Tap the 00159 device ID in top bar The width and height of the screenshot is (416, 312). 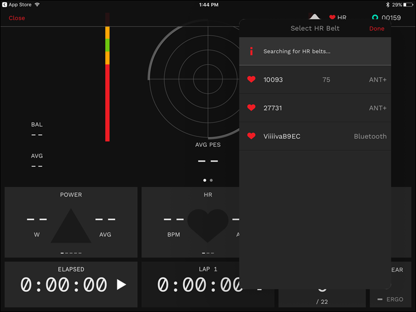tap(391, 18)
